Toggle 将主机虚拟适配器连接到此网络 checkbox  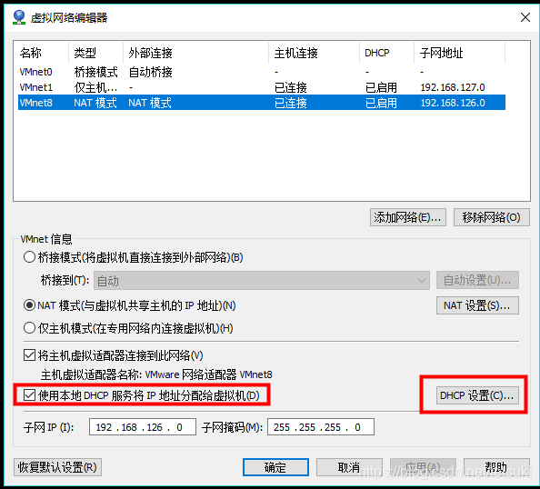[29, 355]
